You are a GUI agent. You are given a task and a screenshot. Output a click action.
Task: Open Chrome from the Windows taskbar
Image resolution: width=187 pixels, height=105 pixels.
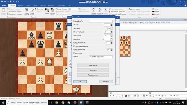pyautogui.click(x=63, y=102)
